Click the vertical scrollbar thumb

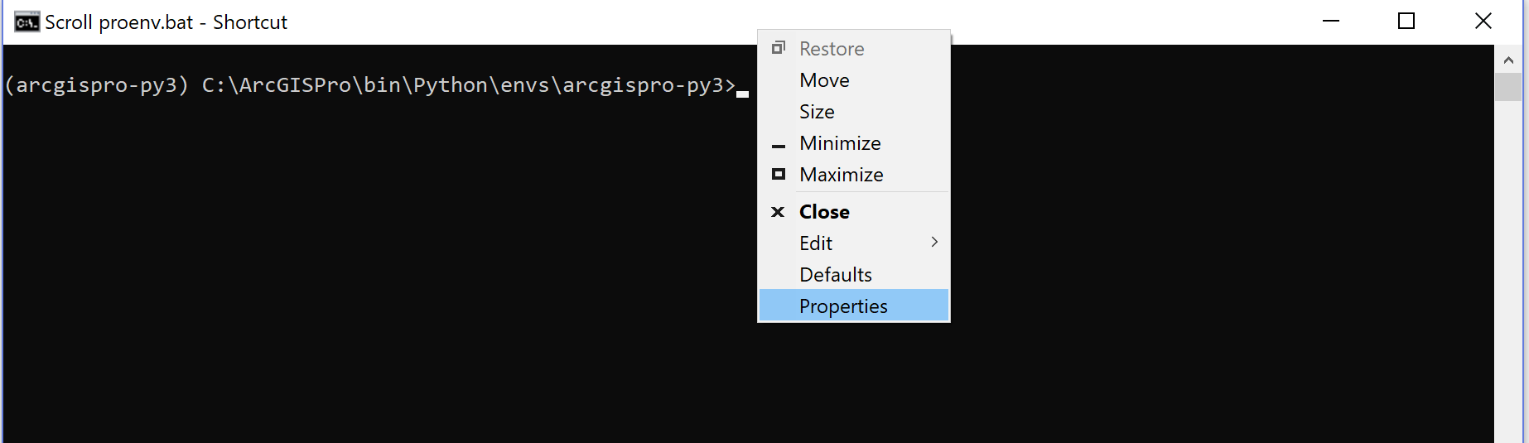[x=1508, y=87]
